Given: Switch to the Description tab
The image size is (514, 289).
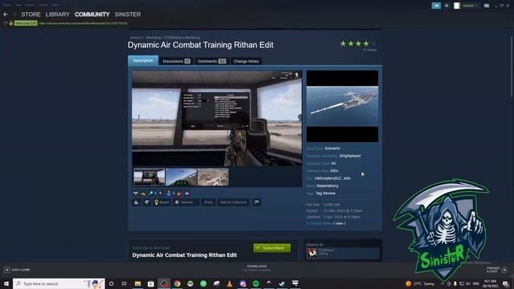Looking at the screenshot, I should (143, 61).
